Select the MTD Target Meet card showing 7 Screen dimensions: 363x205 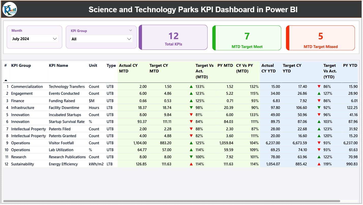pyautogui.click(x=246, y=38)
